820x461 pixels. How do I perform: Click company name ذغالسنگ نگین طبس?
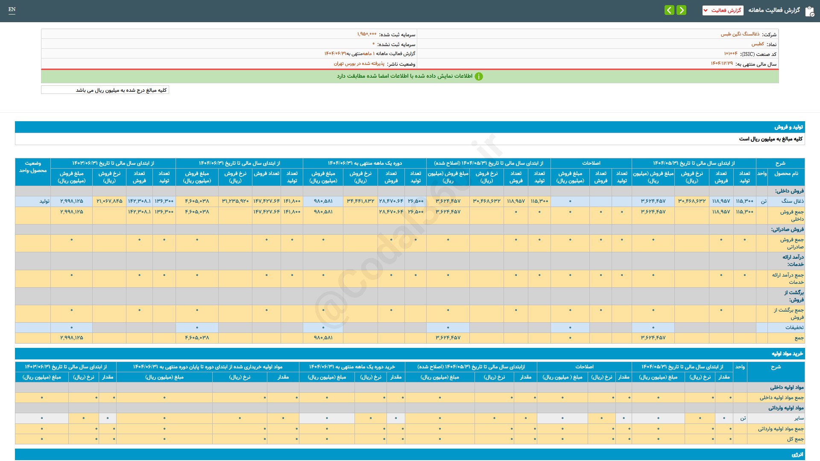(x=740, y=34)
